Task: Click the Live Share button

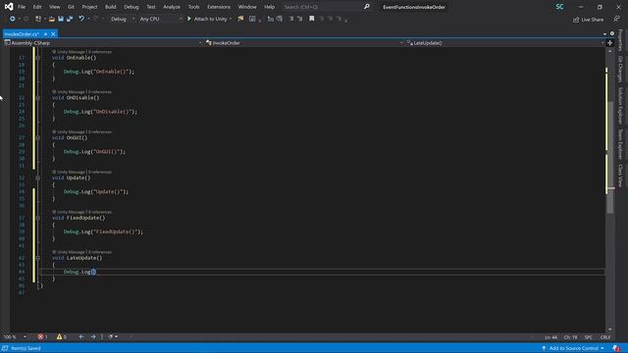Action: [x=588, y=20]
